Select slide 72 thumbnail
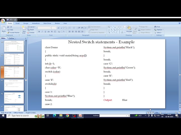The width and height of the screenshot is (181, 135). coord(14,46)
